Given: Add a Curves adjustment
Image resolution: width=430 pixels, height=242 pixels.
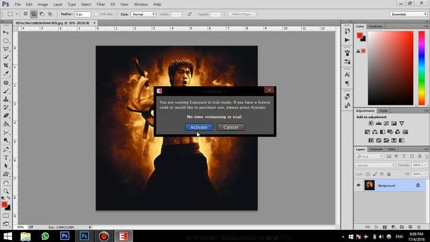Looking at the screenshot, I should 386,123.
